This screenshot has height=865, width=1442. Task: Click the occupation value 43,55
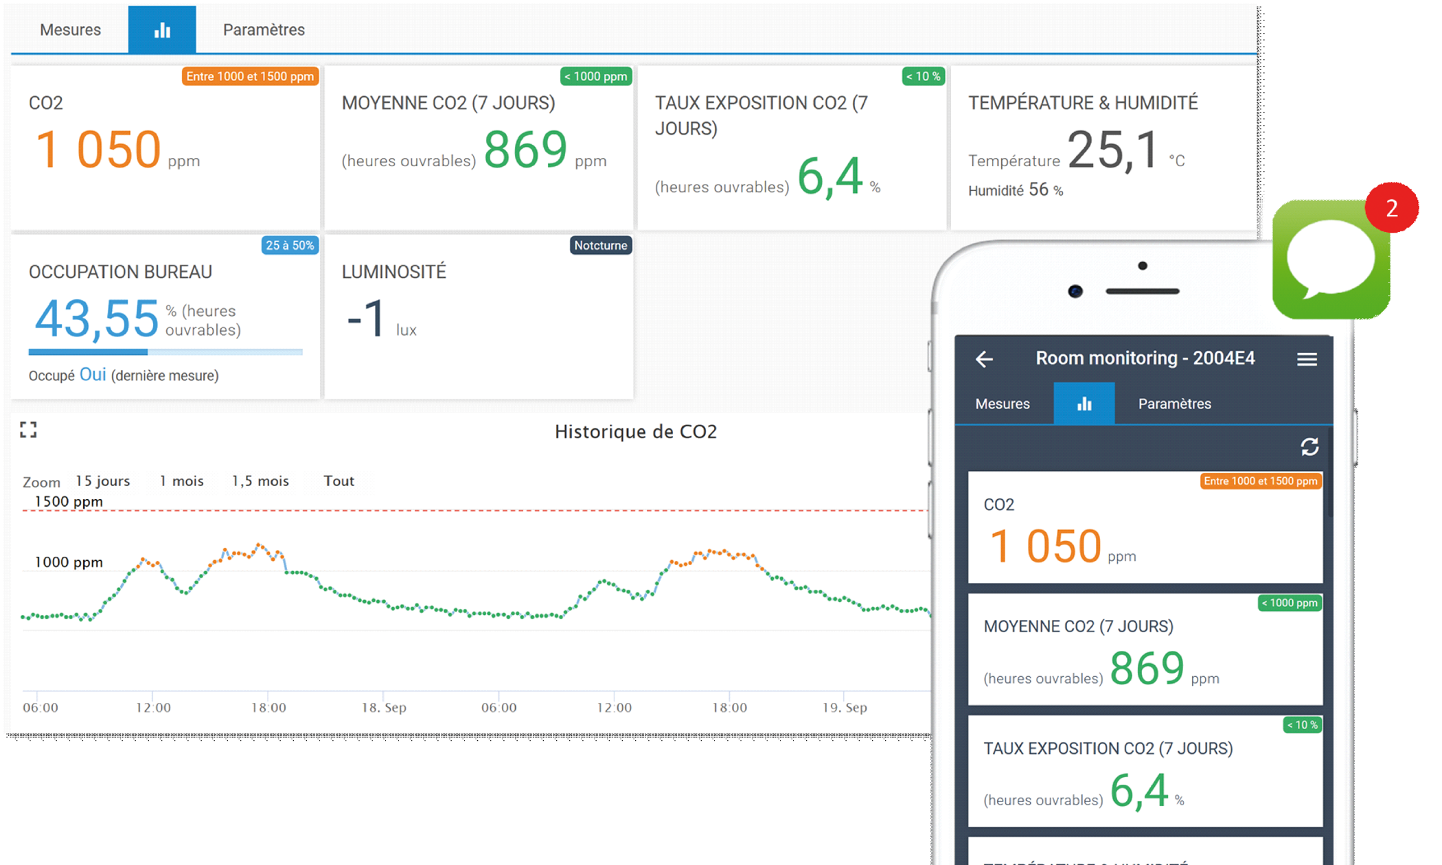tap(96, 319)
